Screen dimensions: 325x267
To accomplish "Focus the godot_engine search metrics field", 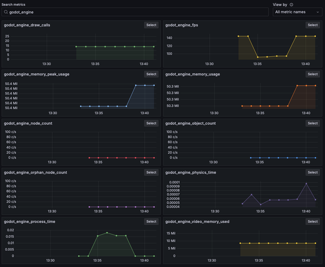I will coord(135,12).
